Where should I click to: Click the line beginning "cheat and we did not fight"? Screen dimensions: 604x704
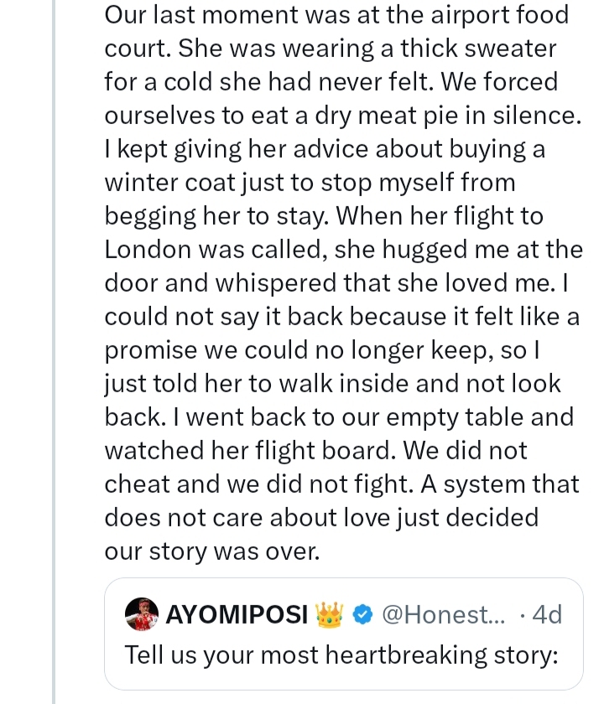coord(341,484)
